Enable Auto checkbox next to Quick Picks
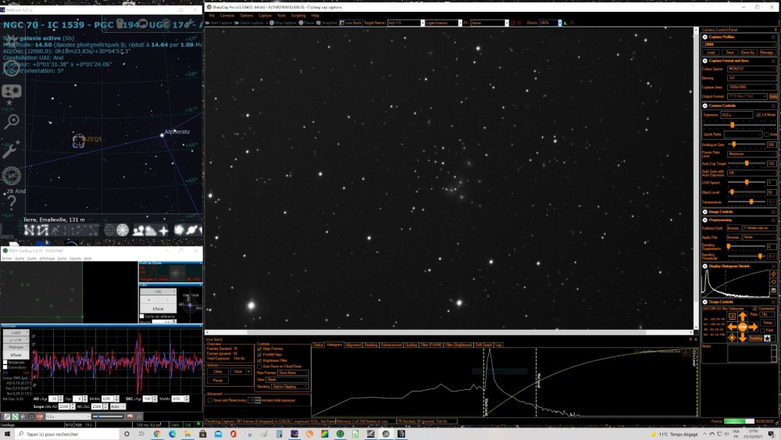The height and width of the screenshot is (440, 781). pyautogui.click(x=767, y=134)
